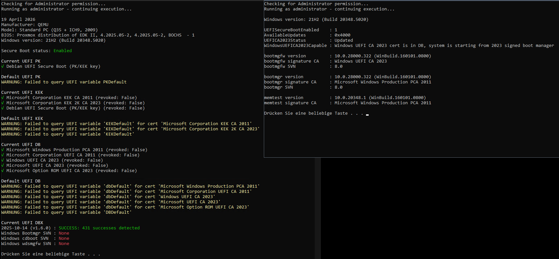
Task: Click the 'UEFICA2023Status : Updated' line
Action: (309, 40)
